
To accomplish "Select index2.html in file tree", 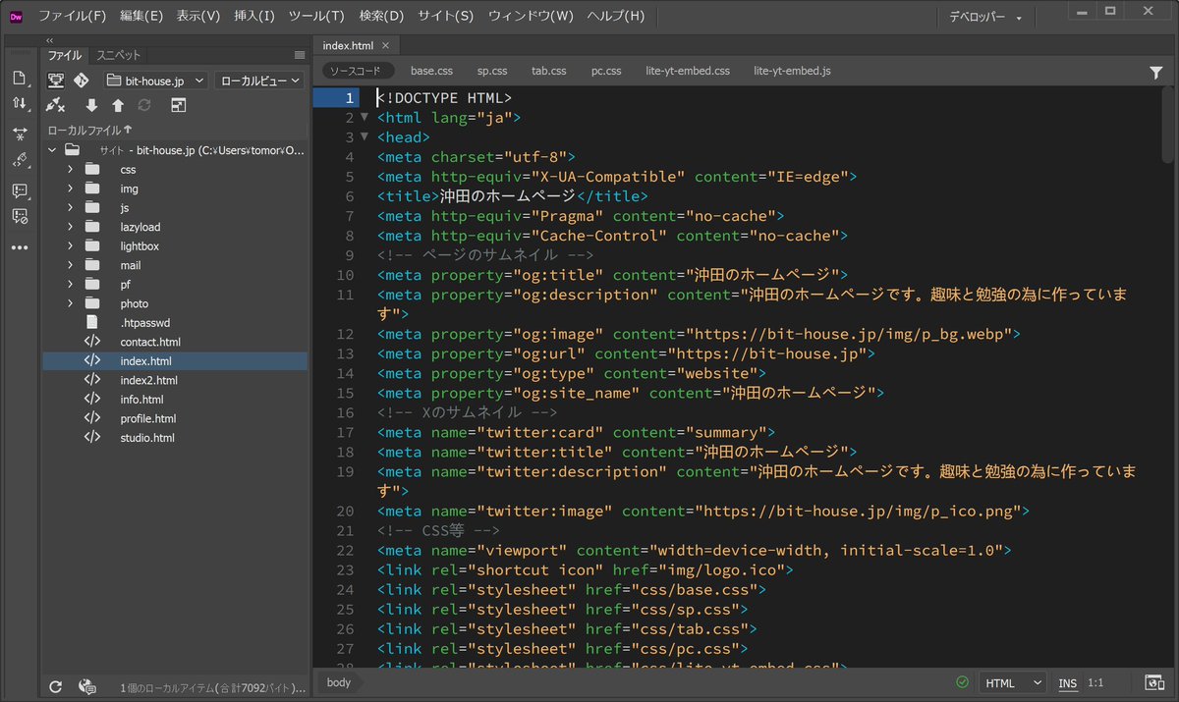I will click(x=148, y=380).
